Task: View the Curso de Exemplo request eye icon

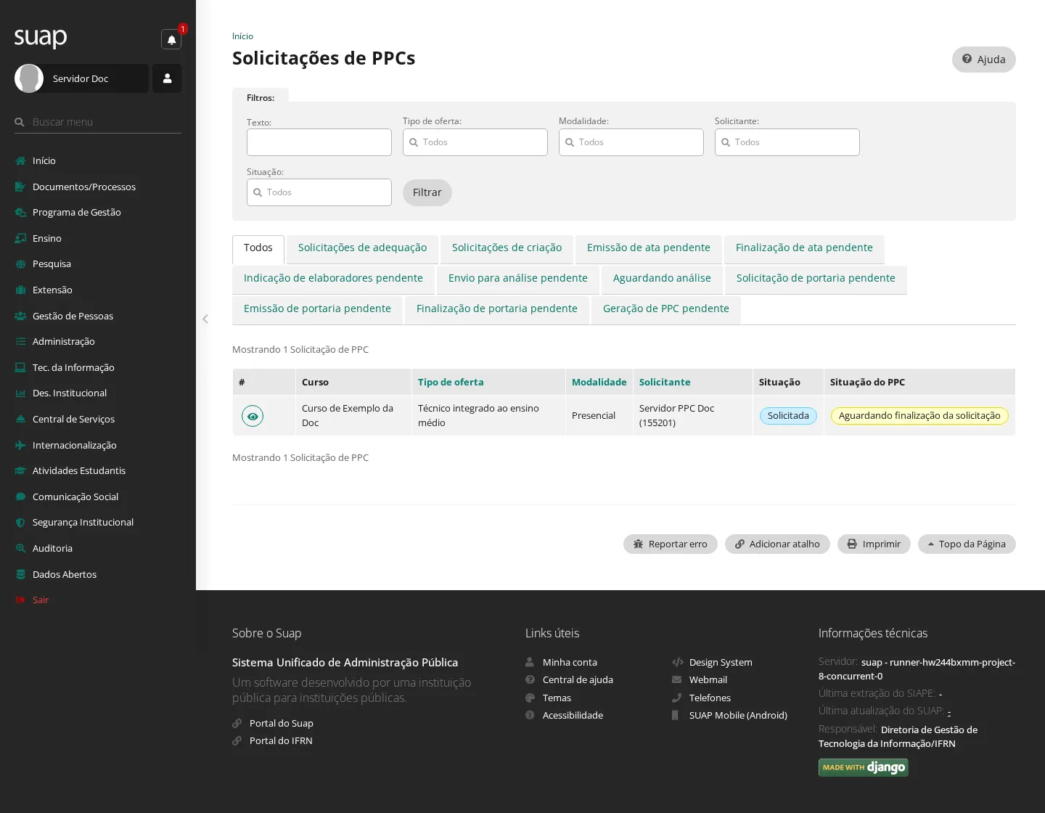Action: (x=253, y=416)
